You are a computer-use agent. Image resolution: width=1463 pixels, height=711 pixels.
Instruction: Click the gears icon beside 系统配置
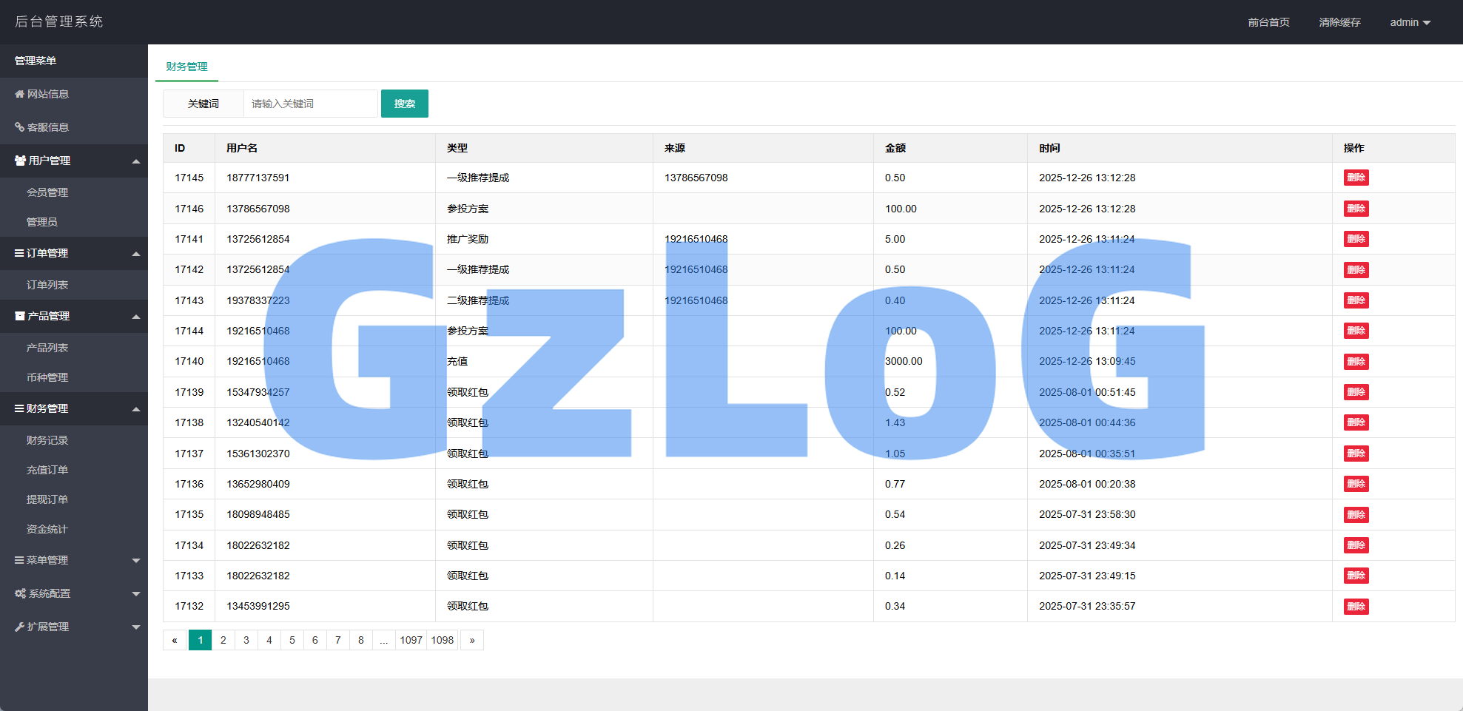(x=20, y=593)
